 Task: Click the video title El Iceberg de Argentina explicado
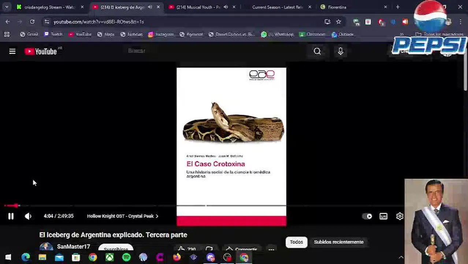tap(113, 235)
